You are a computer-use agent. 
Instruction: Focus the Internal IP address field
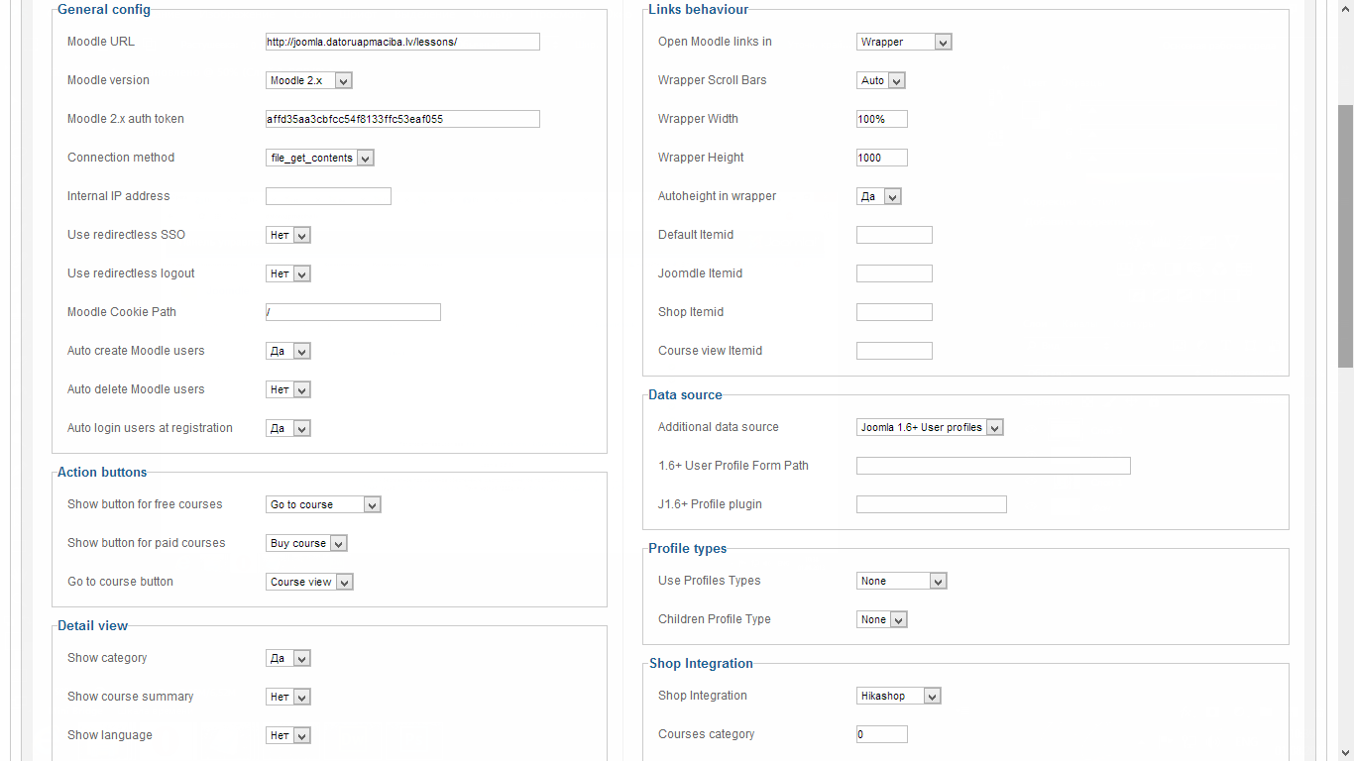(x=328, y=196)
